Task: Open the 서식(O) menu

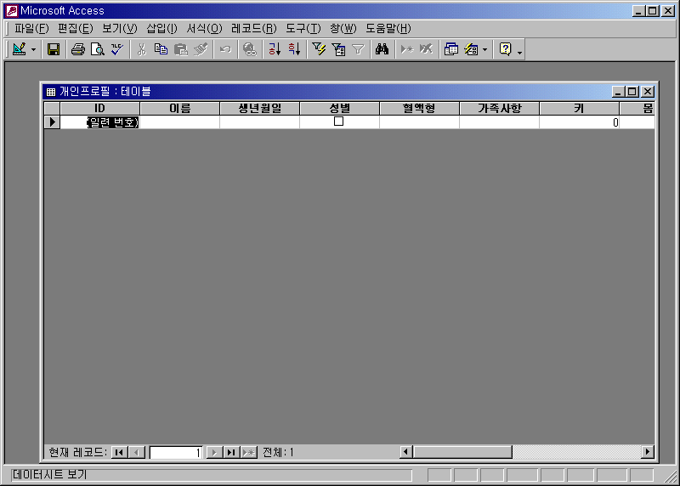Action: pos(204,29)
